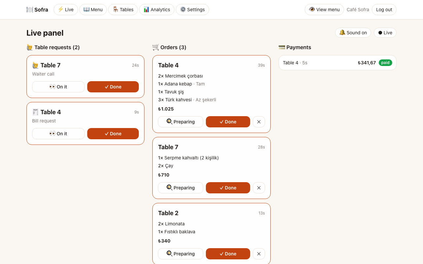This screenshot has width=423, height=264.
Task: Click the raised-hand icon on Table 7 request
Action: tap(35, 65)
